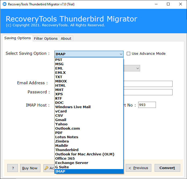This screenshot has height=179, width=187.
Task: Choose Windows Live Mail option
Action: (x=89, y=107)
